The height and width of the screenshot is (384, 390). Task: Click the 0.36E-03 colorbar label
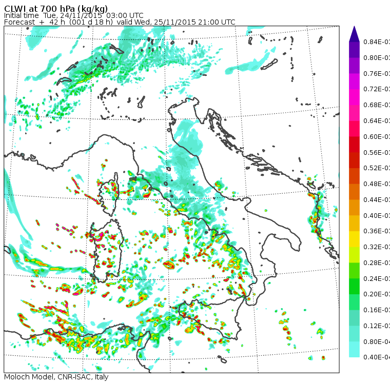tap(376, 231)
